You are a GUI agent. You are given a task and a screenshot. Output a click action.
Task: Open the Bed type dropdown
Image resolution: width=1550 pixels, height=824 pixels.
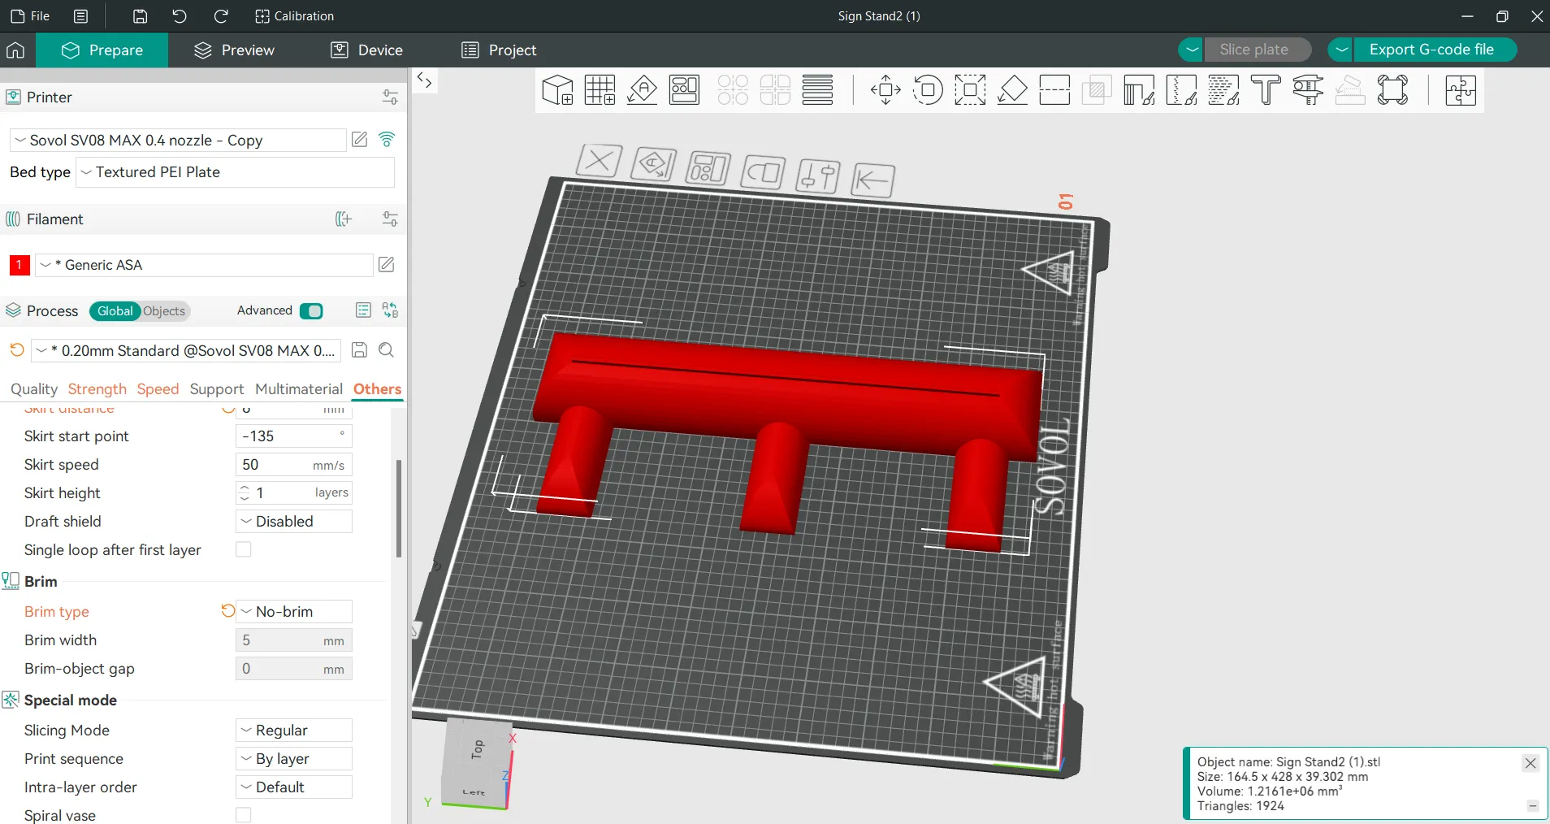click(x=235, y=172)
